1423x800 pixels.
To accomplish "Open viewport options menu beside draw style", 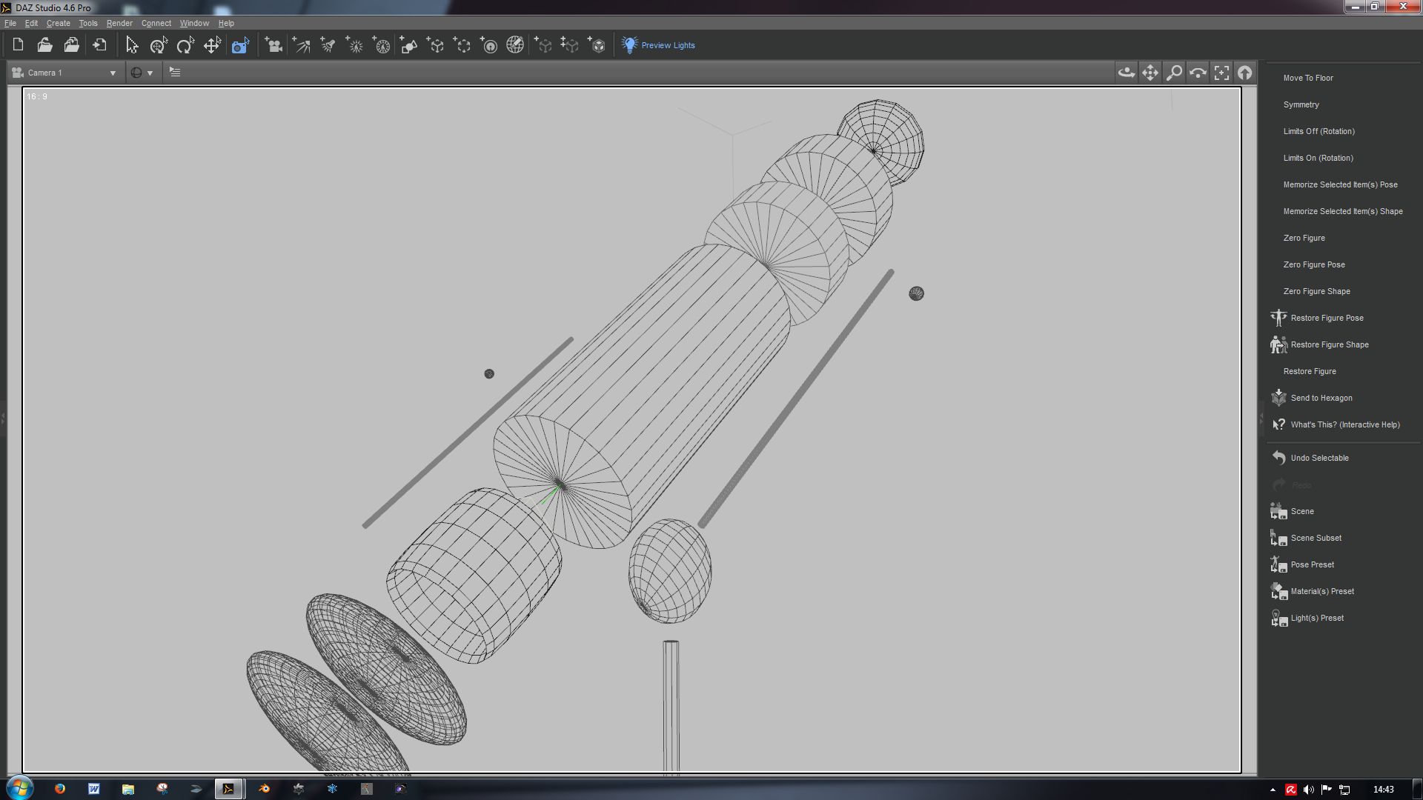I will click(x=175, y=73).
